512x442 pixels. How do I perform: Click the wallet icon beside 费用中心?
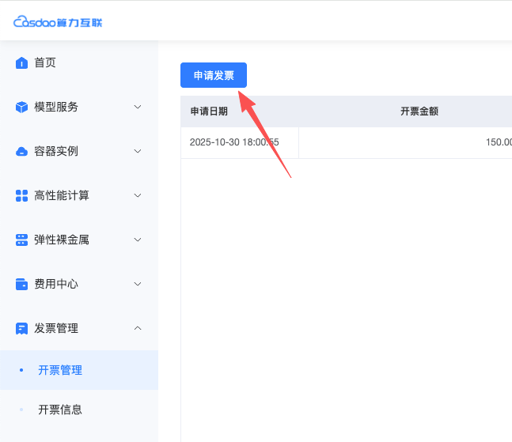point(21,284)
